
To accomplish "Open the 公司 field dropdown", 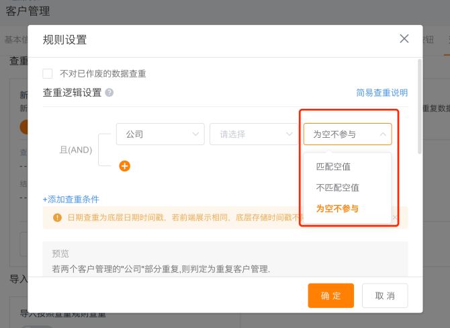I will [160, 134].
